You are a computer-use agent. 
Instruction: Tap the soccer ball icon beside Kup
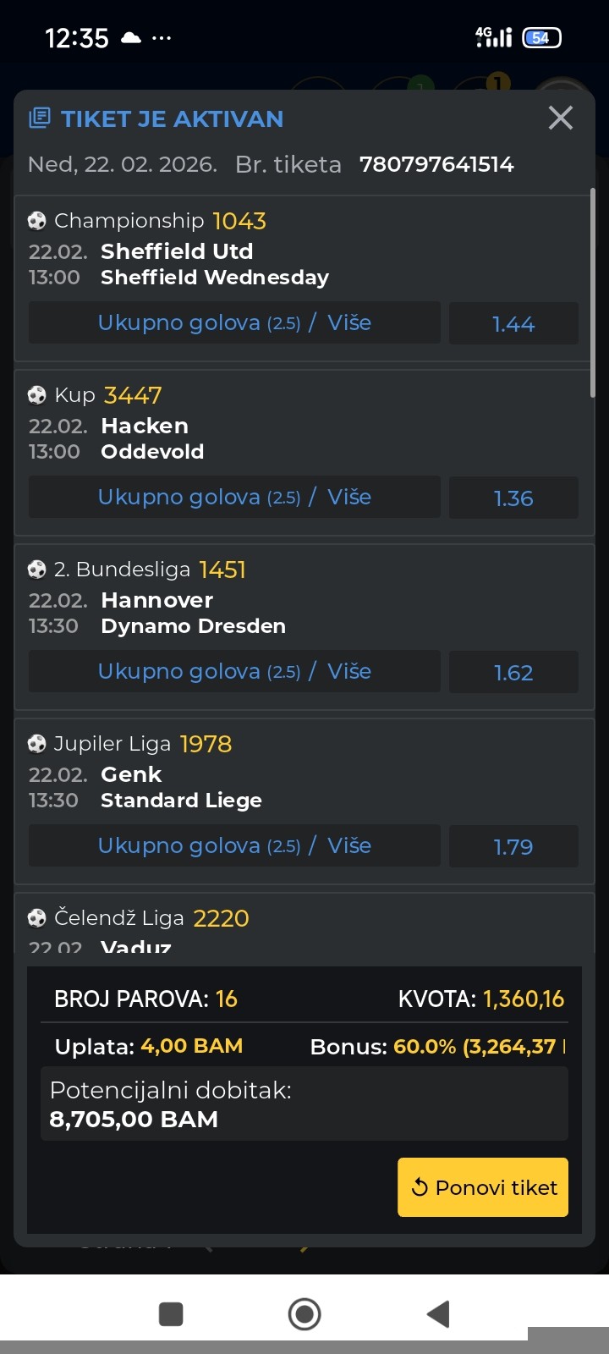[37, 395]
